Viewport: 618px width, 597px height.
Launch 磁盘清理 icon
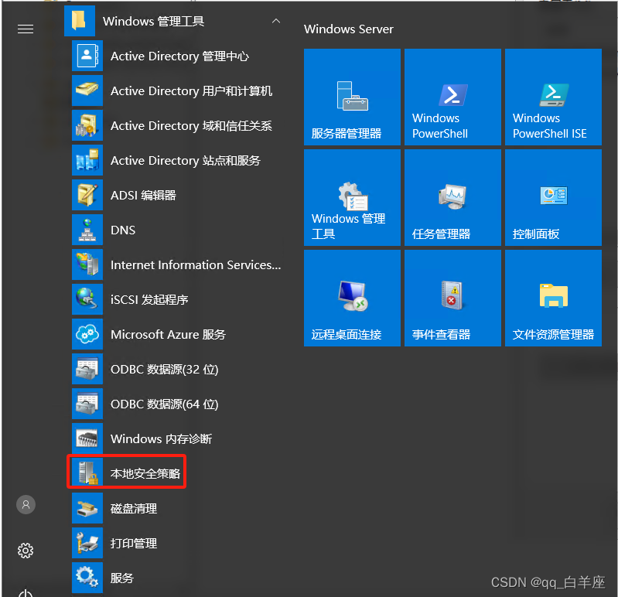coord(87,508)
